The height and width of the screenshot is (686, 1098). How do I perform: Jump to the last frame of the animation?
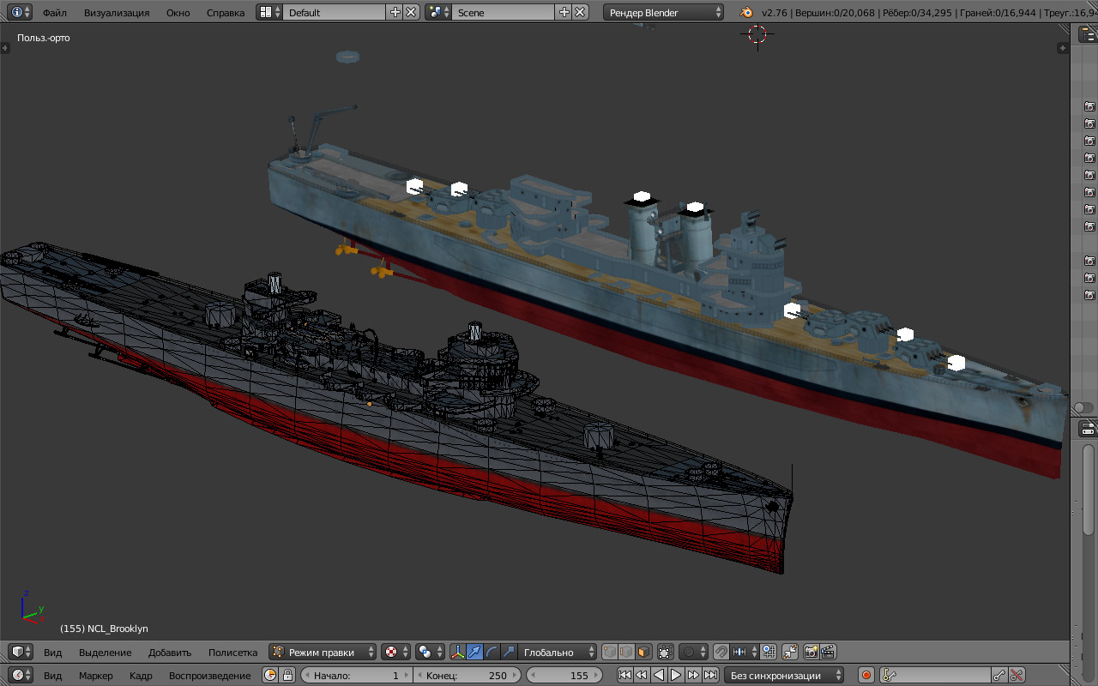710,676
